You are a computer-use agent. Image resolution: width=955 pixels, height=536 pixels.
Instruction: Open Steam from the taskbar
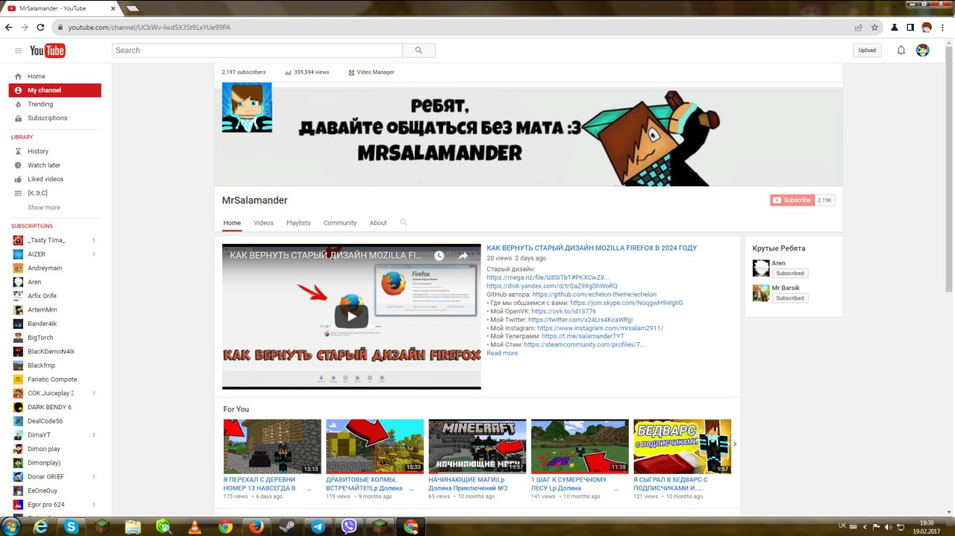287,526
